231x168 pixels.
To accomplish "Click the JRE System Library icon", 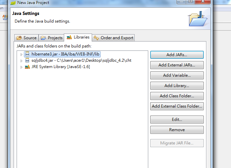I will click(27, 67).
